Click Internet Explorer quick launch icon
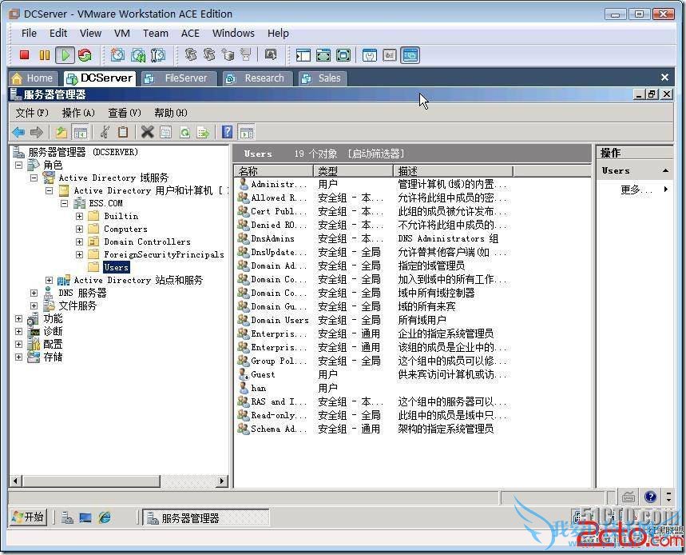Viewport: 686px width, 555px height. click(x=105, y=517)
